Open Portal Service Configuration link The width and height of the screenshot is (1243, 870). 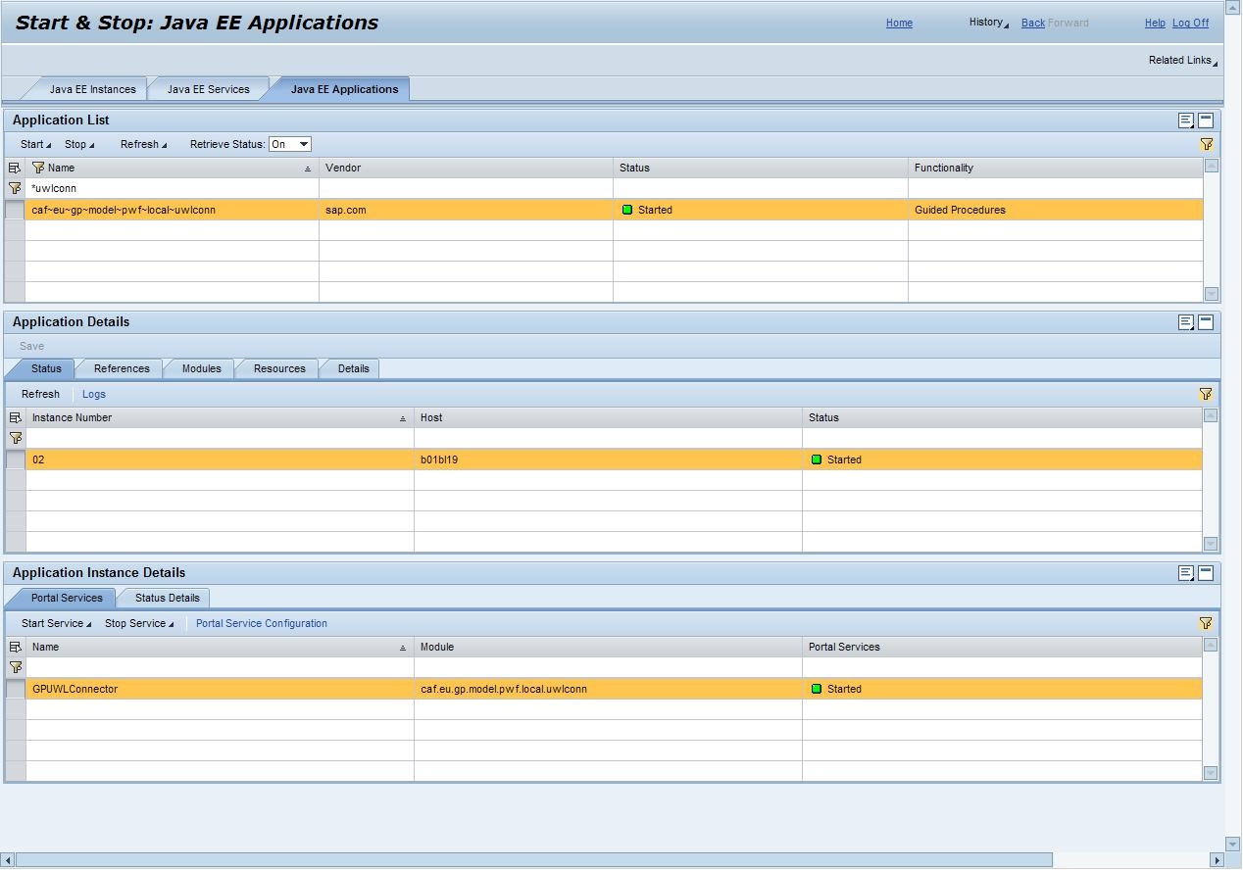(x=262, y=623)
